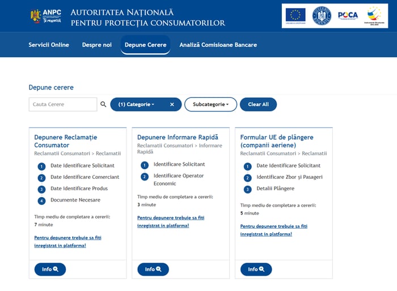Click registration link in Informare Rapidă card
This screenshot has width=397, height=291.
(x=171, y=221)
